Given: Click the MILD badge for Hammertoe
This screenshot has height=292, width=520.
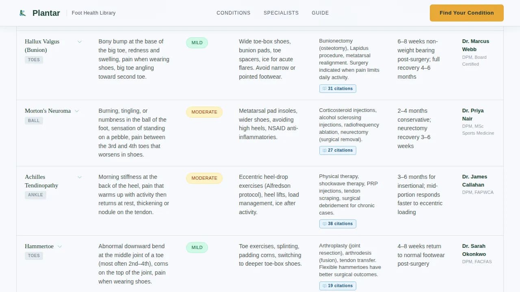Looking at the screenshot, I should (x=197, y=247).
